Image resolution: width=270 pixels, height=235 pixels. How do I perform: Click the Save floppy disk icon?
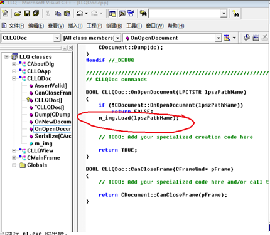(x=27, y=14)
